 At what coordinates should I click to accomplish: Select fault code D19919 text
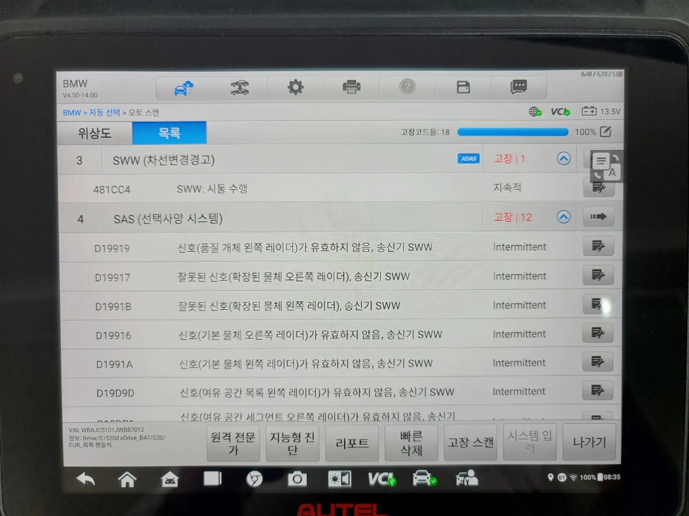point(112,248)
